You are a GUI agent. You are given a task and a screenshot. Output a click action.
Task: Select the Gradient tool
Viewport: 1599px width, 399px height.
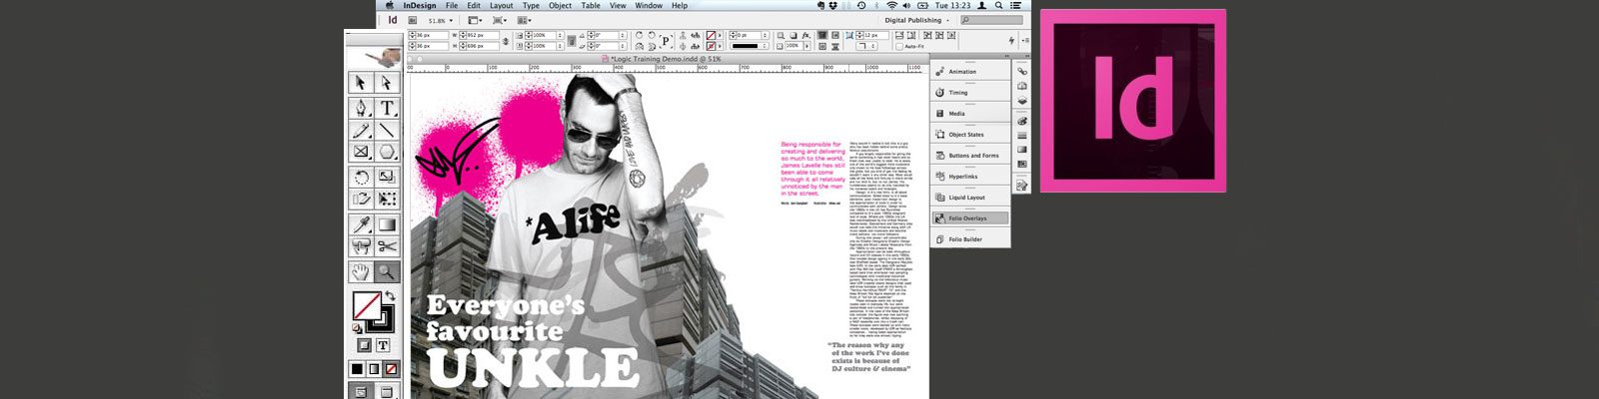(x=386, y=224)
